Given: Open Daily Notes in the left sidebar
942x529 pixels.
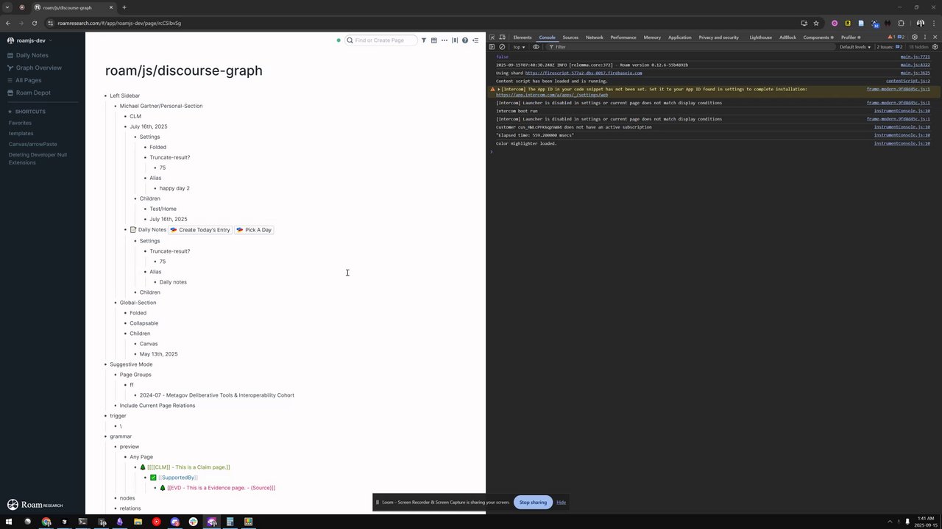Looking at the screenshot, I should point(32,55).
